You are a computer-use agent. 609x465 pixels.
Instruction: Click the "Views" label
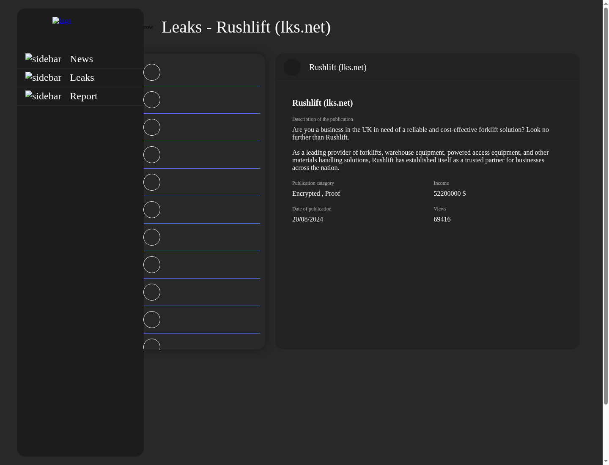(x=440, y=209)
